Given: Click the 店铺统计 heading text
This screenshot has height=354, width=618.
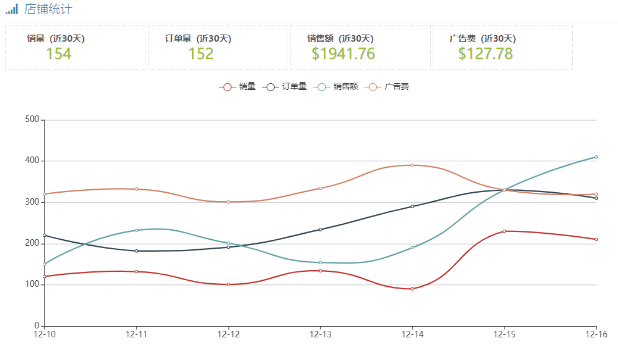Looking at the screenshot, I should click(49, 10).
